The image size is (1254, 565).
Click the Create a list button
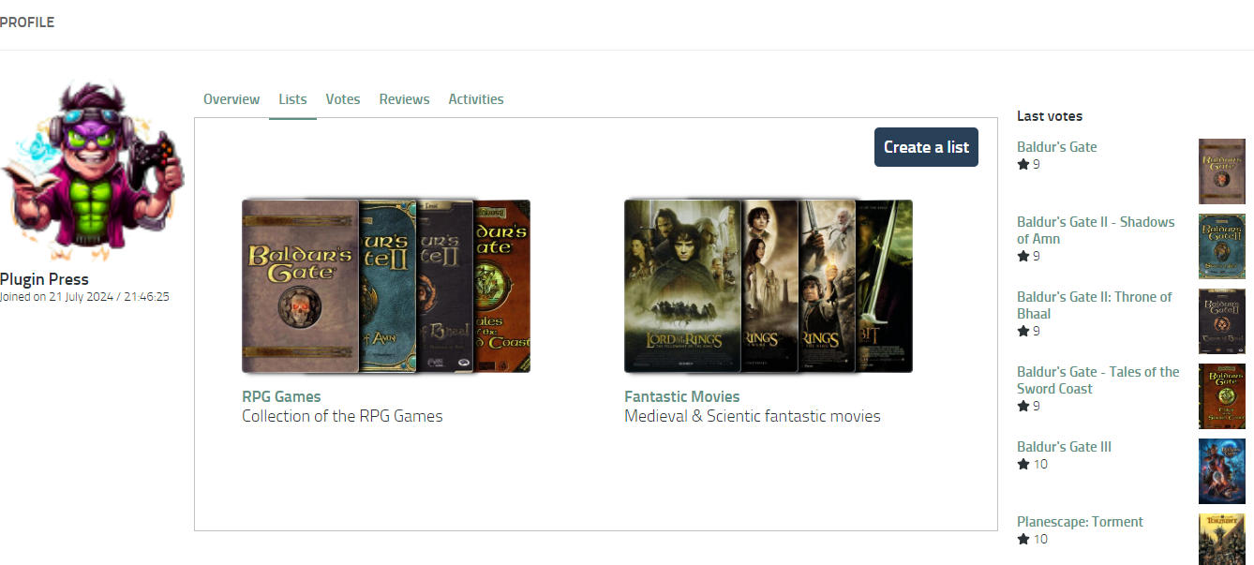point(926,147)
